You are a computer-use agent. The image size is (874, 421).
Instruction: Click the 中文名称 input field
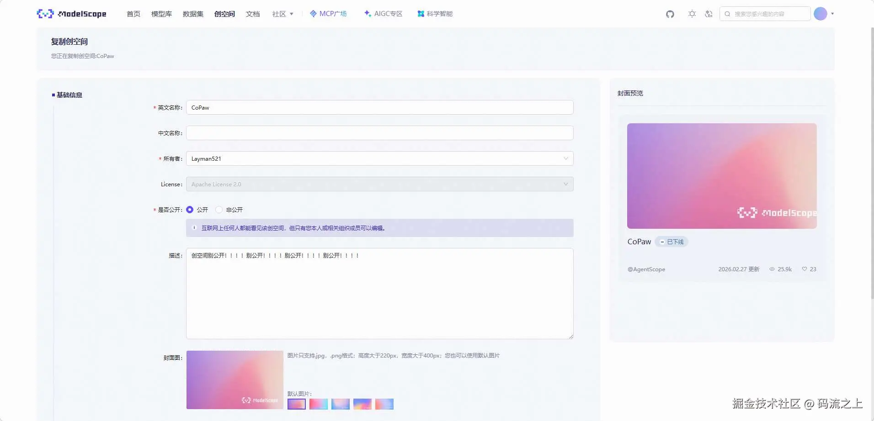[379, 133]
